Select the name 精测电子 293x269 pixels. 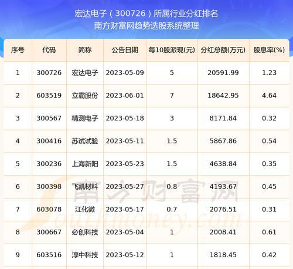(x=85, y=118)
